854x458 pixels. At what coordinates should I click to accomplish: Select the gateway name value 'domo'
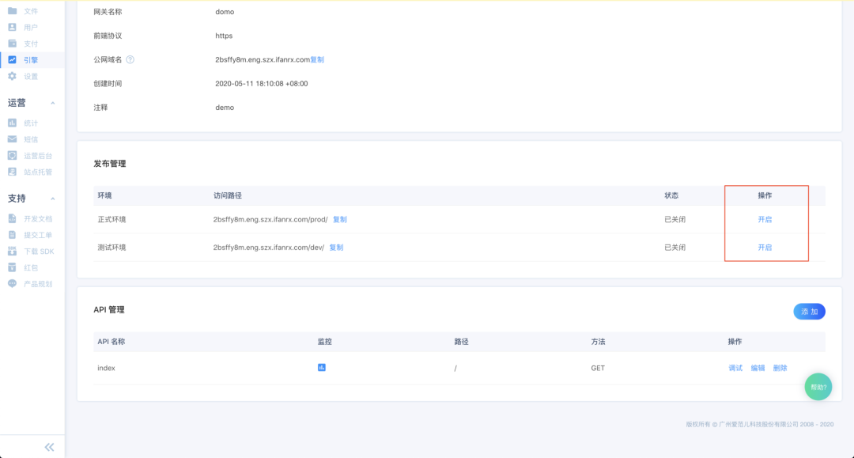(225, 12)
